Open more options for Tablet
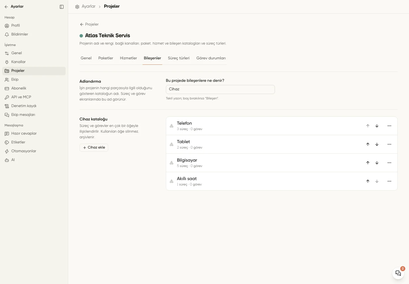 [x=389, y=144]
